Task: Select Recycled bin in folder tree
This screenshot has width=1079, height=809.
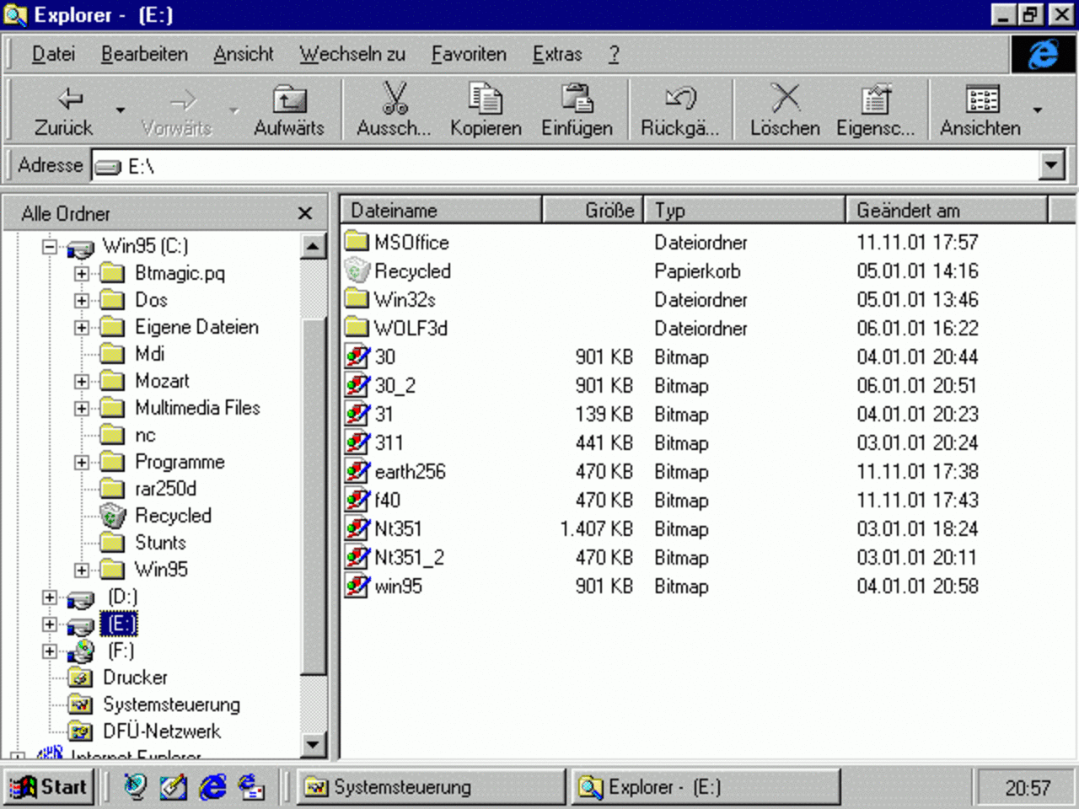Action: coord(173,516)
